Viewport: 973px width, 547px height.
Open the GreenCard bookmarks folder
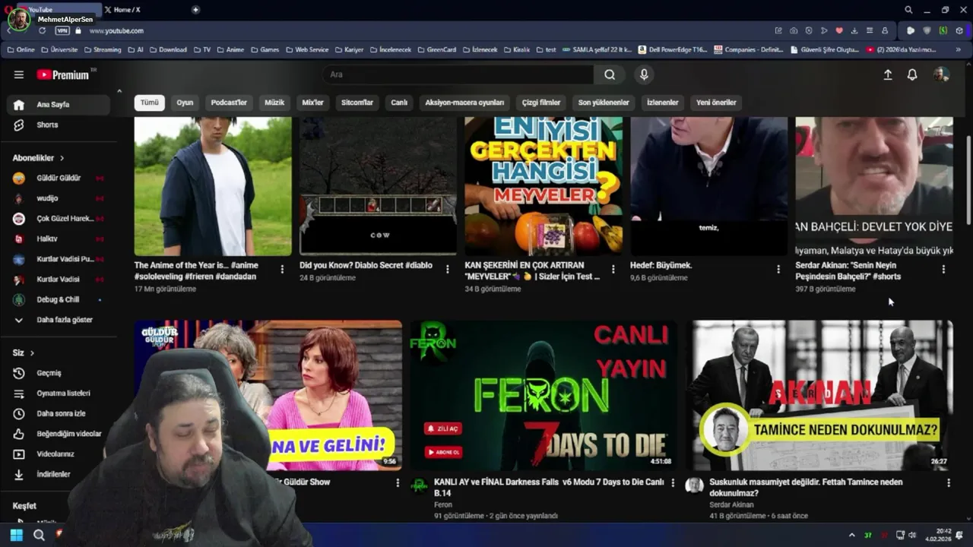click(436, 49)
